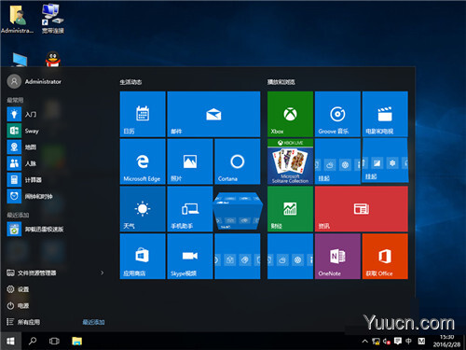Expand the arrow beside 文件资源管理器
The width and height of the screenshot is (466, 350).
point(102,273)
